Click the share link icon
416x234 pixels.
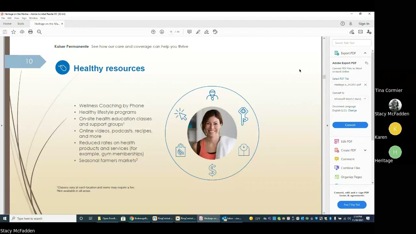tap(352, 32)
